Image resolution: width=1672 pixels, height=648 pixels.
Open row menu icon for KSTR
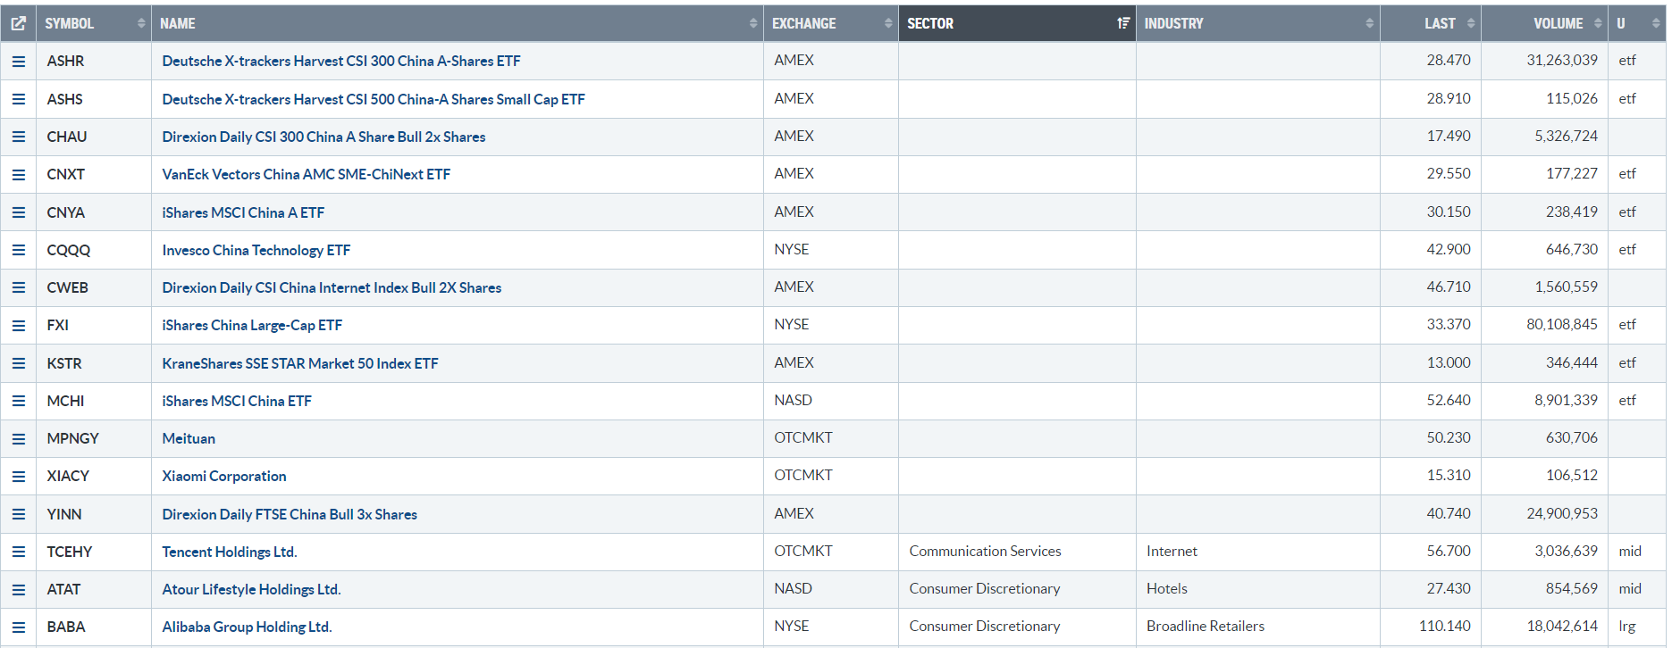(18, 363)
